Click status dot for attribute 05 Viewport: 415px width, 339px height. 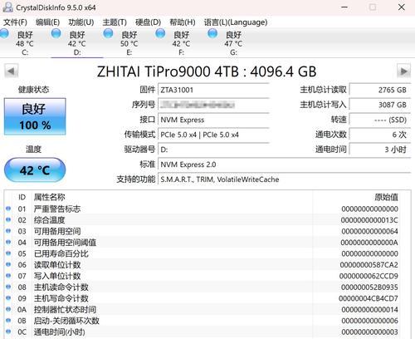8,253
